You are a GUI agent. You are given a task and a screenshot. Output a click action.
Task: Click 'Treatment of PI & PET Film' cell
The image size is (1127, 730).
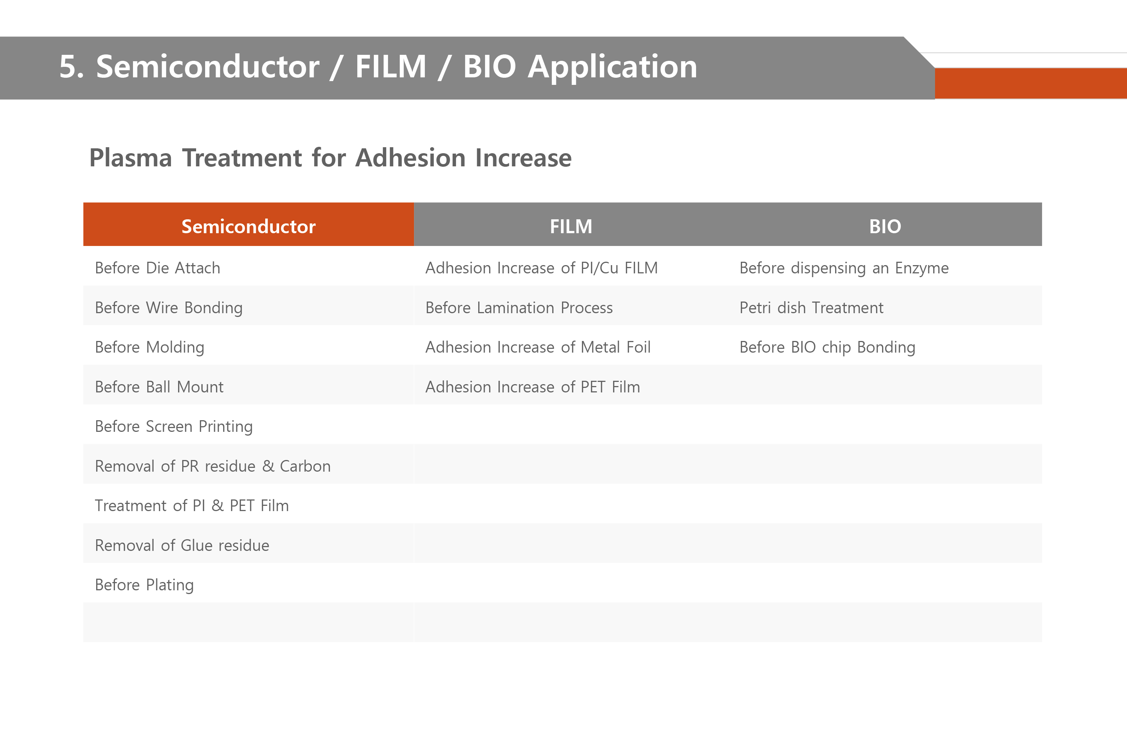click(192, 505)
